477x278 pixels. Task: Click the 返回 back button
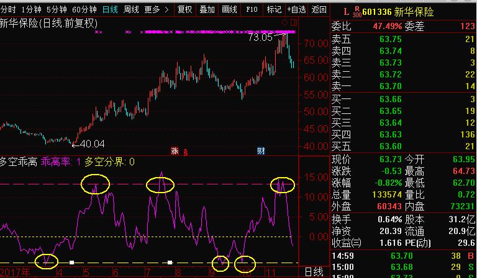tap(319, 10)
